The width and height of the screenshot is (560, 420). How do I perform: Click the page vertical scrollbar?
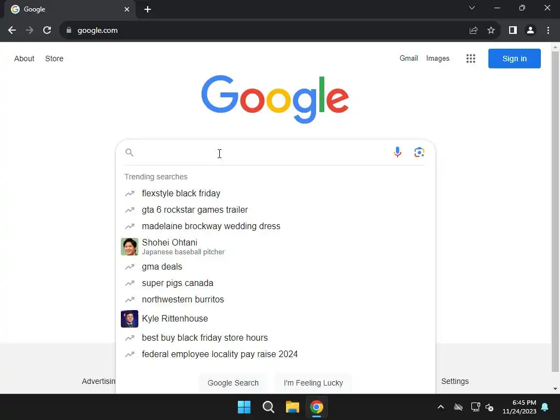(x=555, y=211)
